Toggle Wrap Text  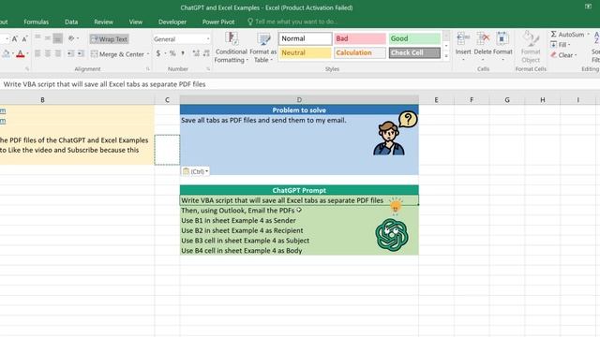109,39
